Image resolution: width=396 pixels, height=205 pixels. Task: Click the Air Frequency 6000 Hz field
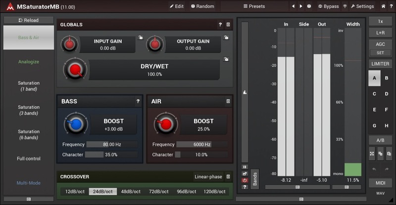pyautogui.click(x=202, y=144)
